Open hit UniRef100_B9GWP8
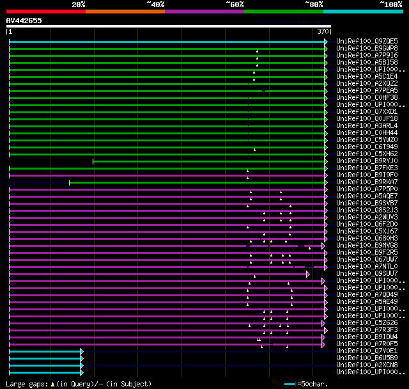Viewport: 409px width, 389px height. (367, 48)
